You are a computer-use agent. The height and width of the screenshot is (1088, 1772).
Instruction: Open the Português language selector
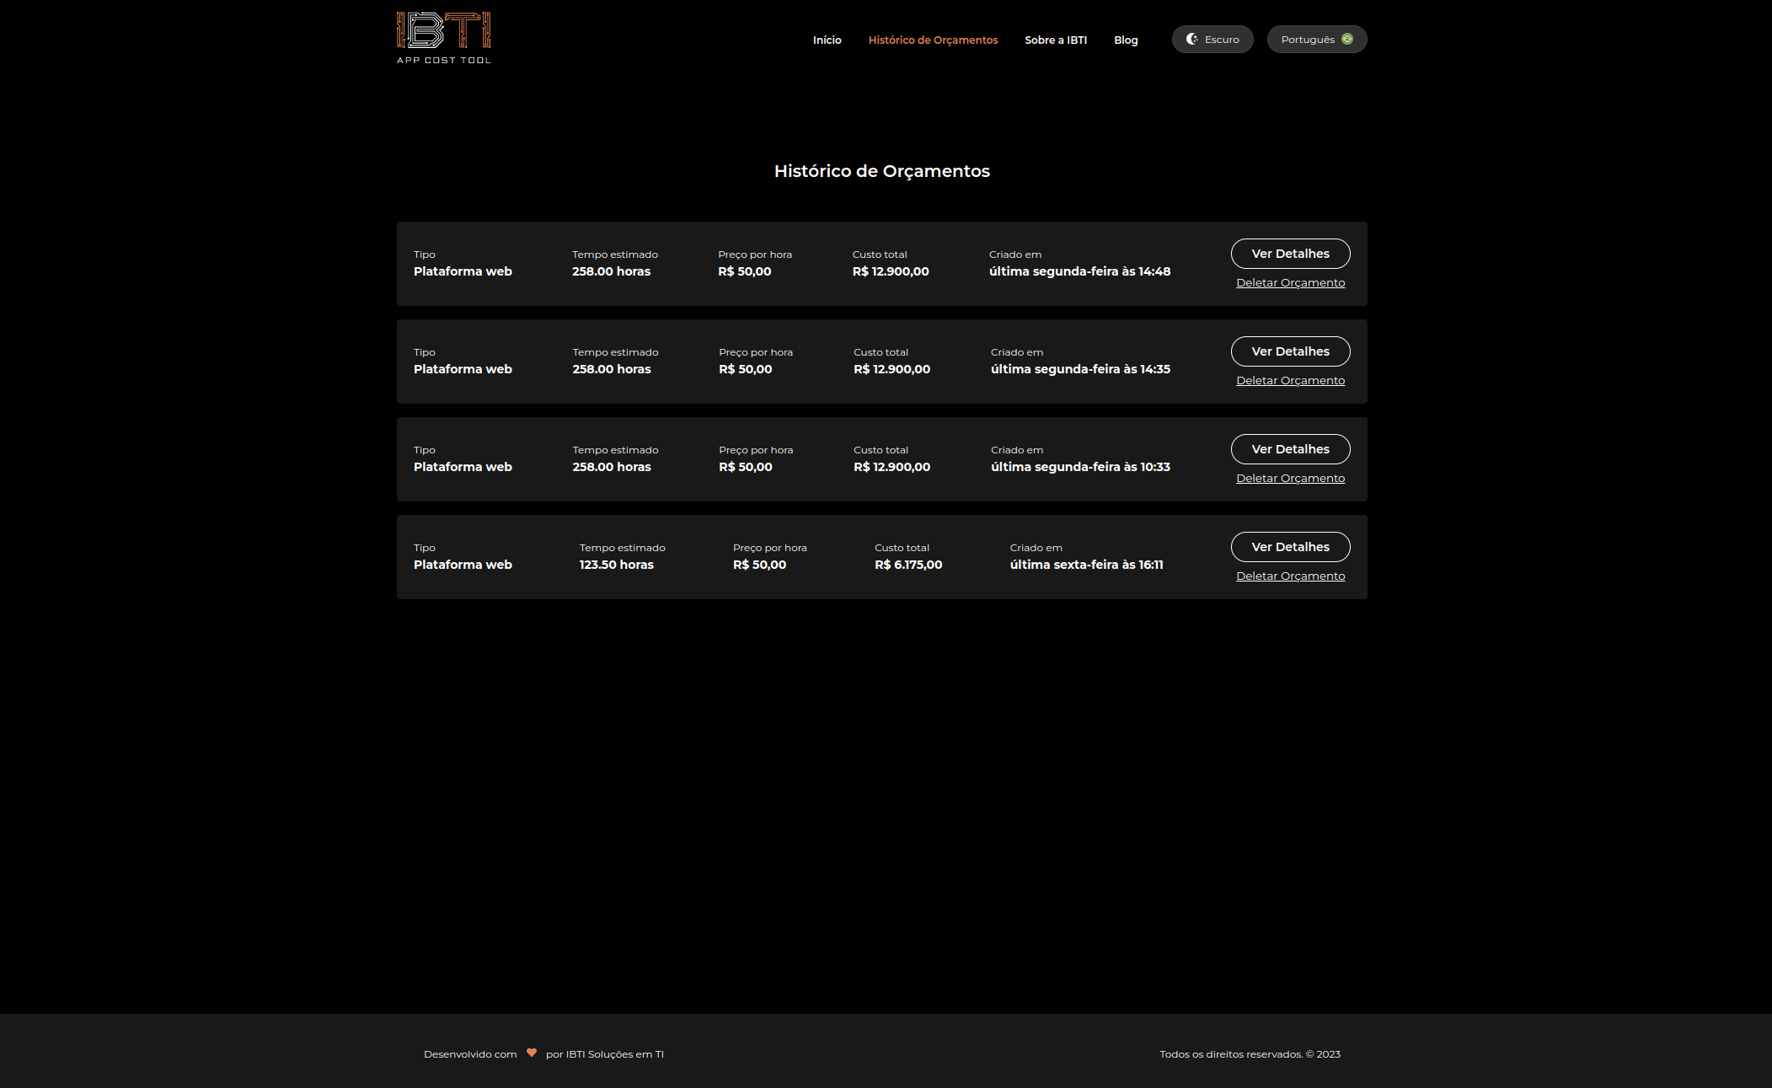tap(1317, 40)
